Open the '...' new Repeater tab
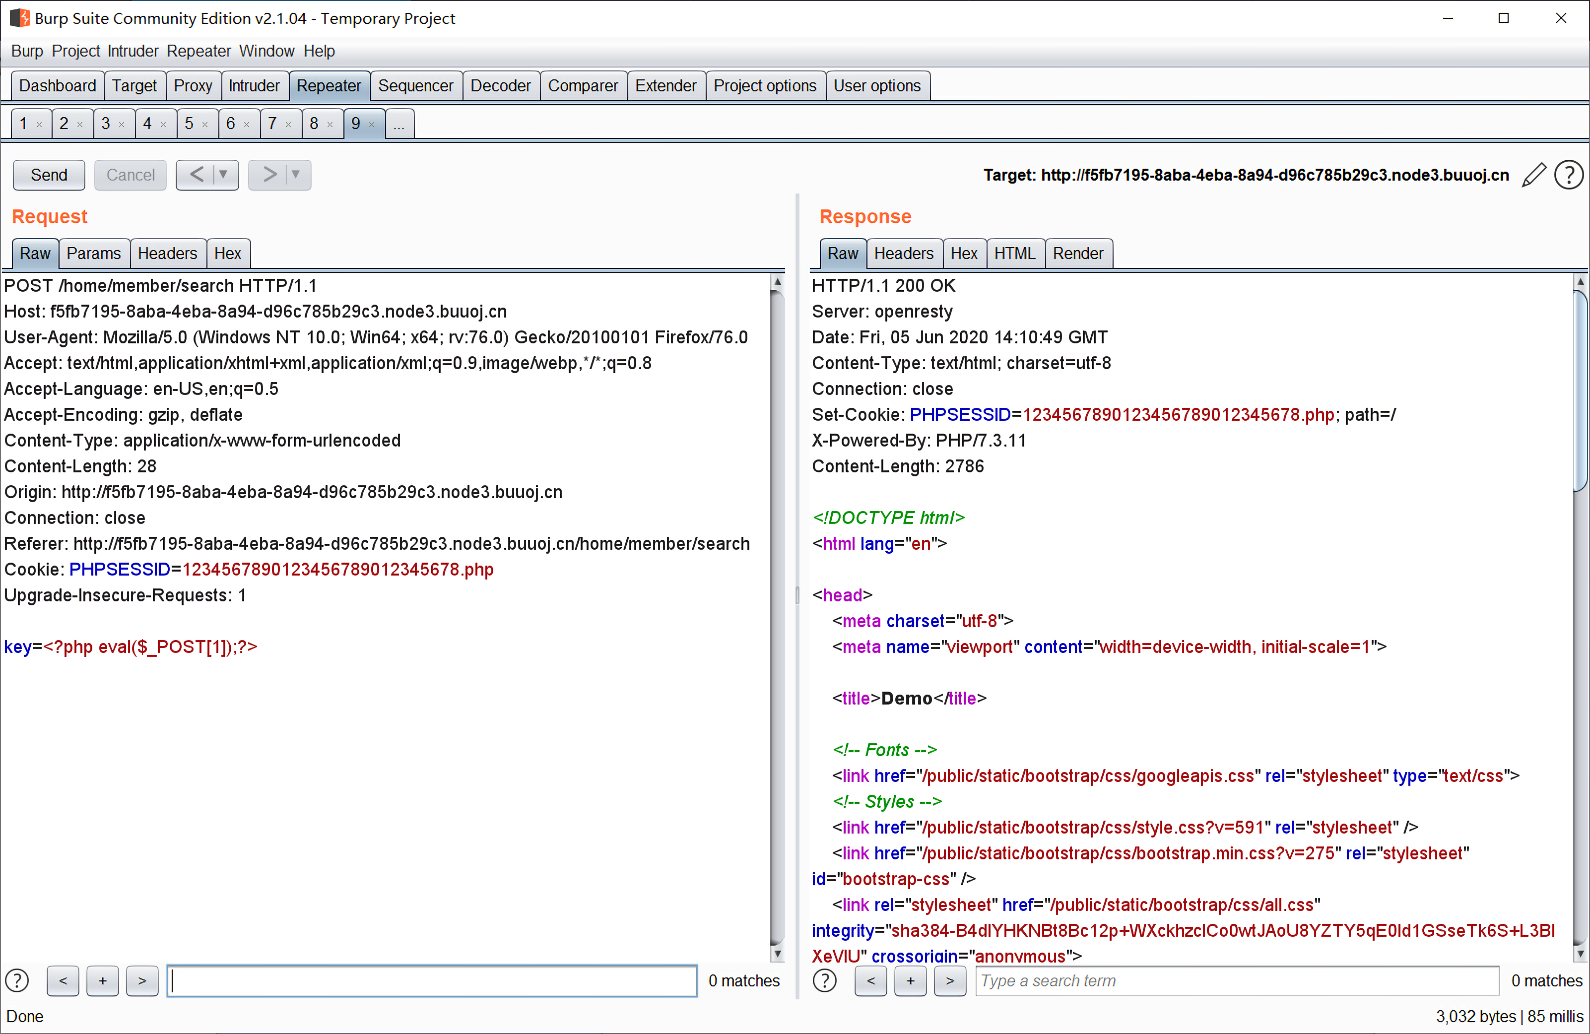This screenshot has width=1590, height=1034. tap(399, 124)
